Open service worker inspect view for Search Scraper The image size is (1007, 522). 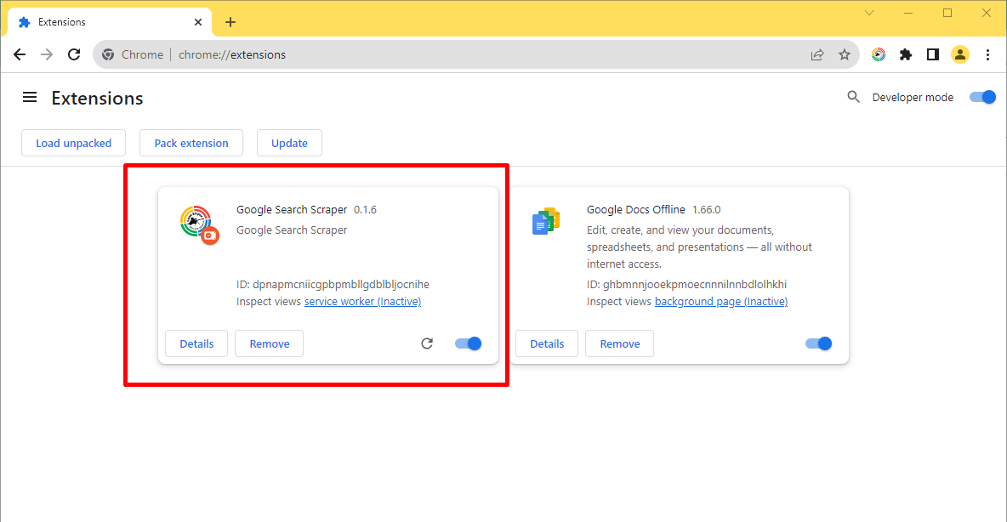click(362, 301)
